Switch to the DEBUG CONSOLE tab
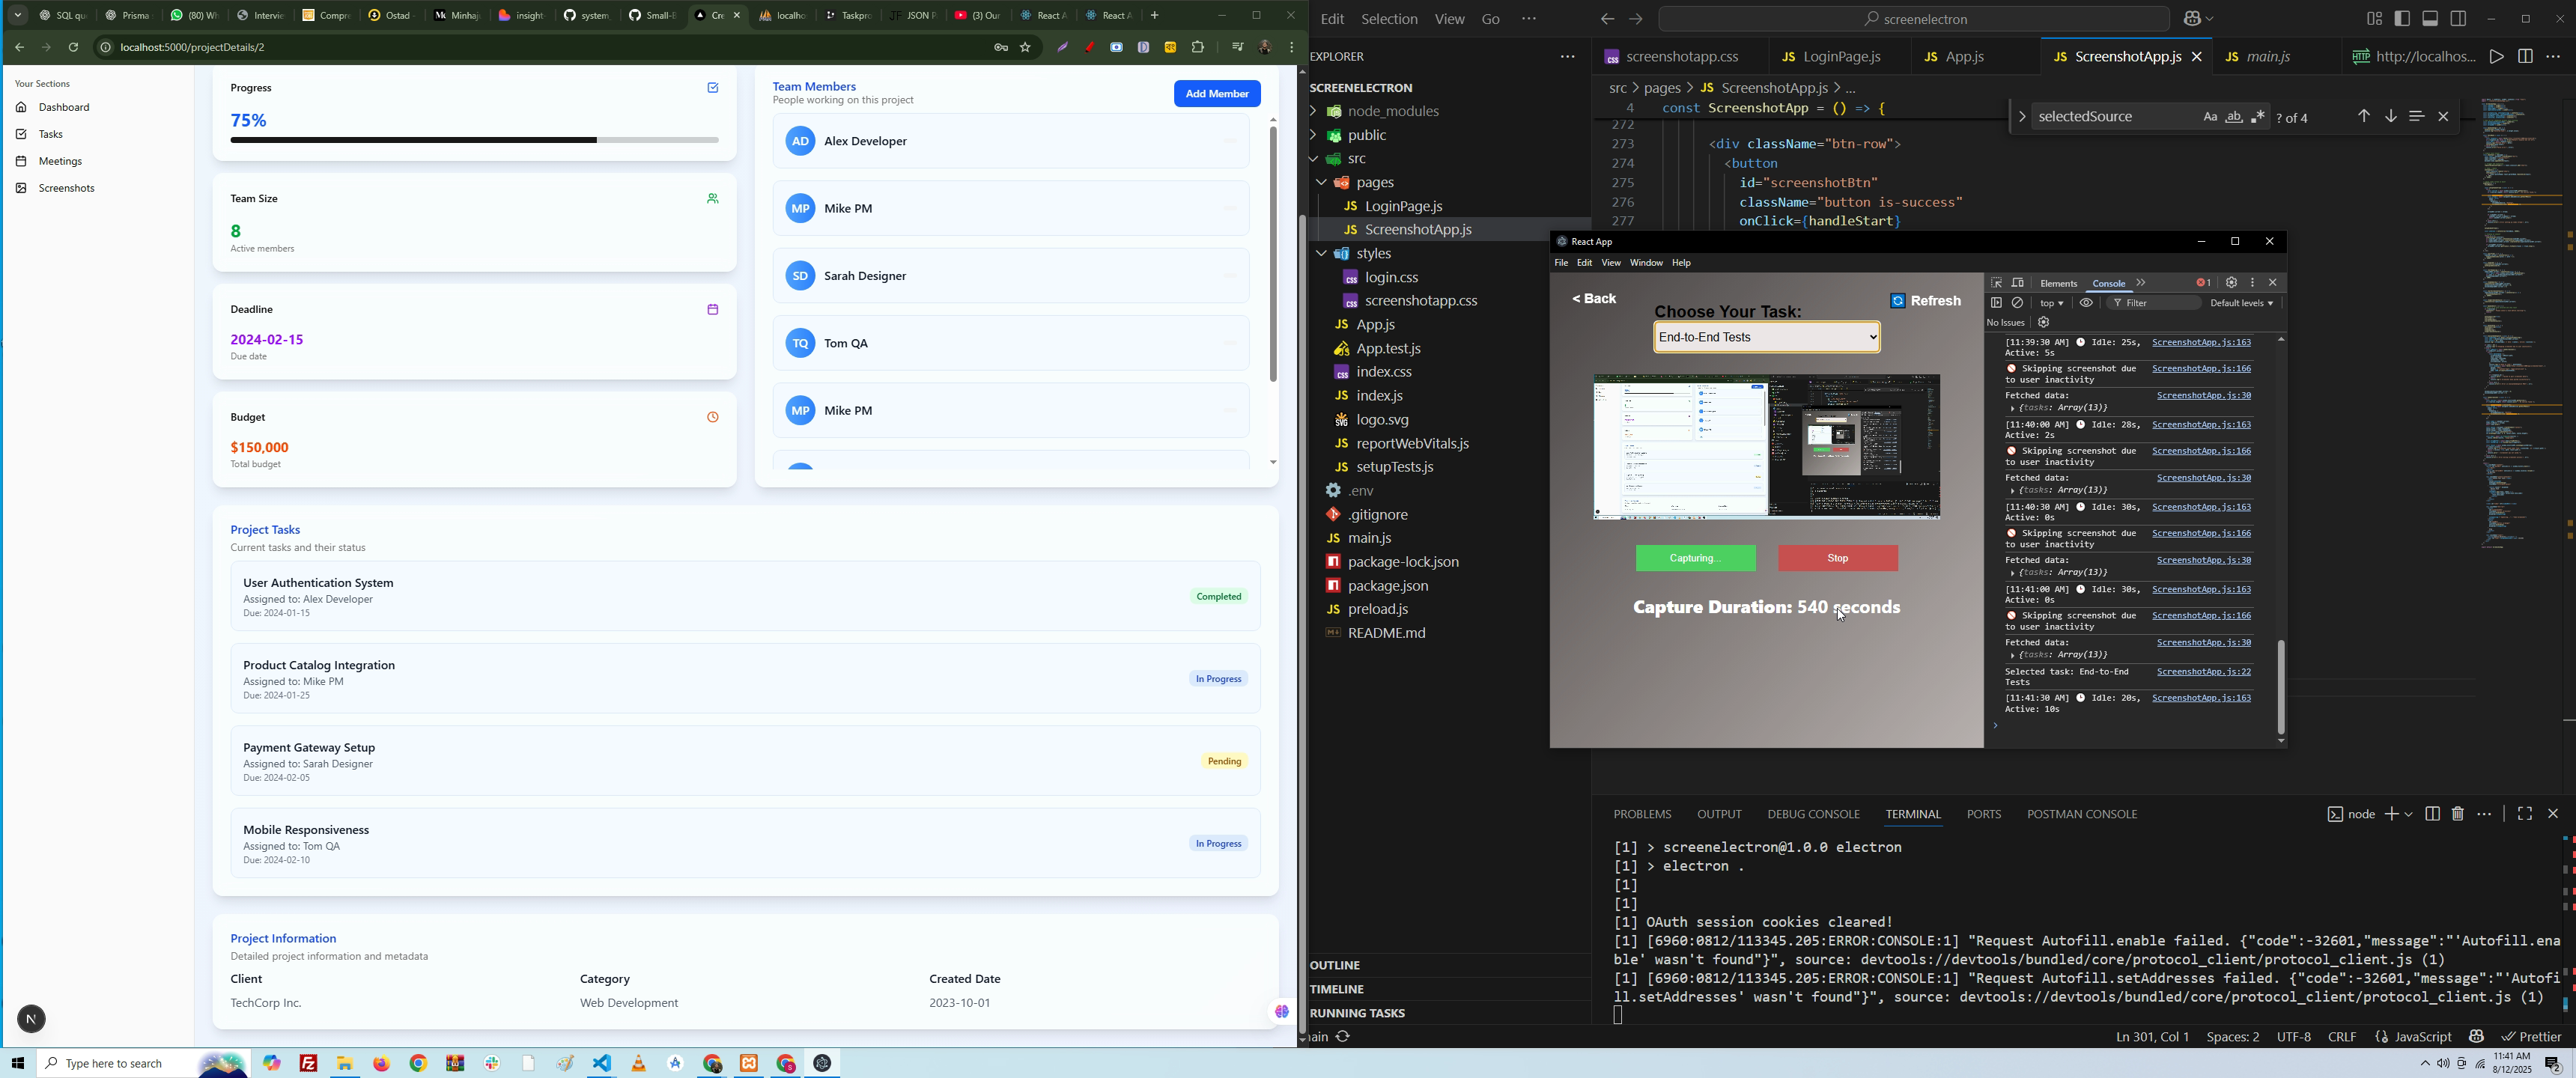 pyautogui.click(x=1813, y=814)
